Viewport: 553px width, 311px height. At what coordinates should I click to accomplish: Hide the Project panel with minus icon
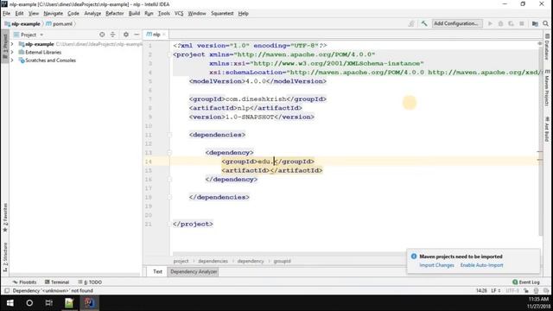click(x=137, y=35)
